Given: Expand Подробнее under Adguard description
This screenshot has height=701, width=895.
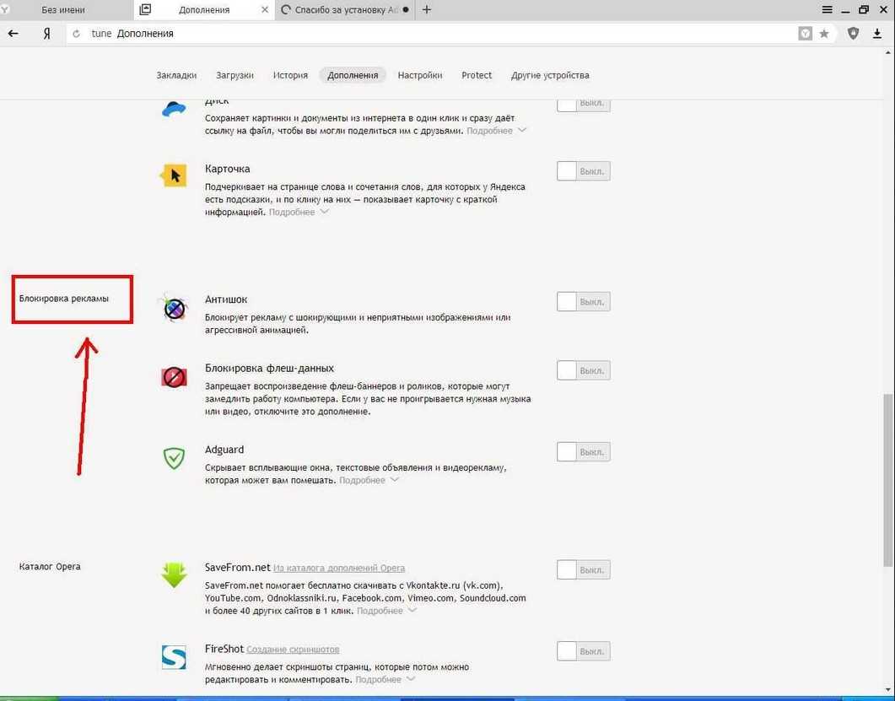Looking at the screenshot, I should [369, 481].
